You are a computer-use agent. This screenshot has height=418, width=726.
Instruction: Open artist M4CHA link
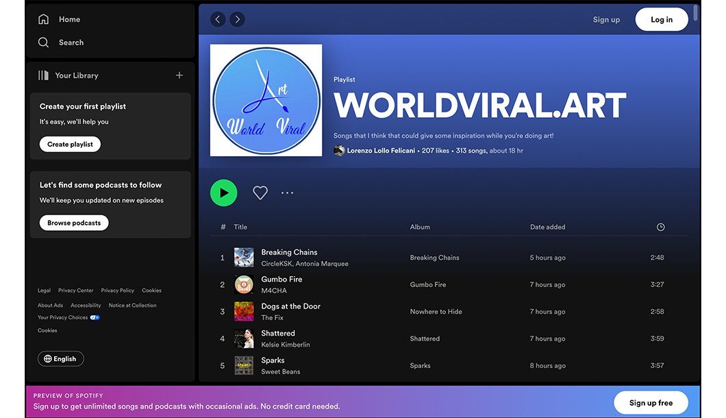(274, 291)
